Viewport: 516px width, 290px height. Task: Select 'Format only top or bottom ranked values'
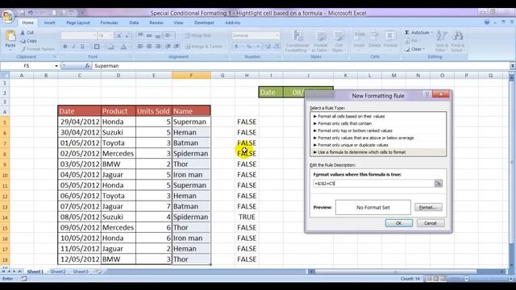pyautogui.click(x=378, y=130)
